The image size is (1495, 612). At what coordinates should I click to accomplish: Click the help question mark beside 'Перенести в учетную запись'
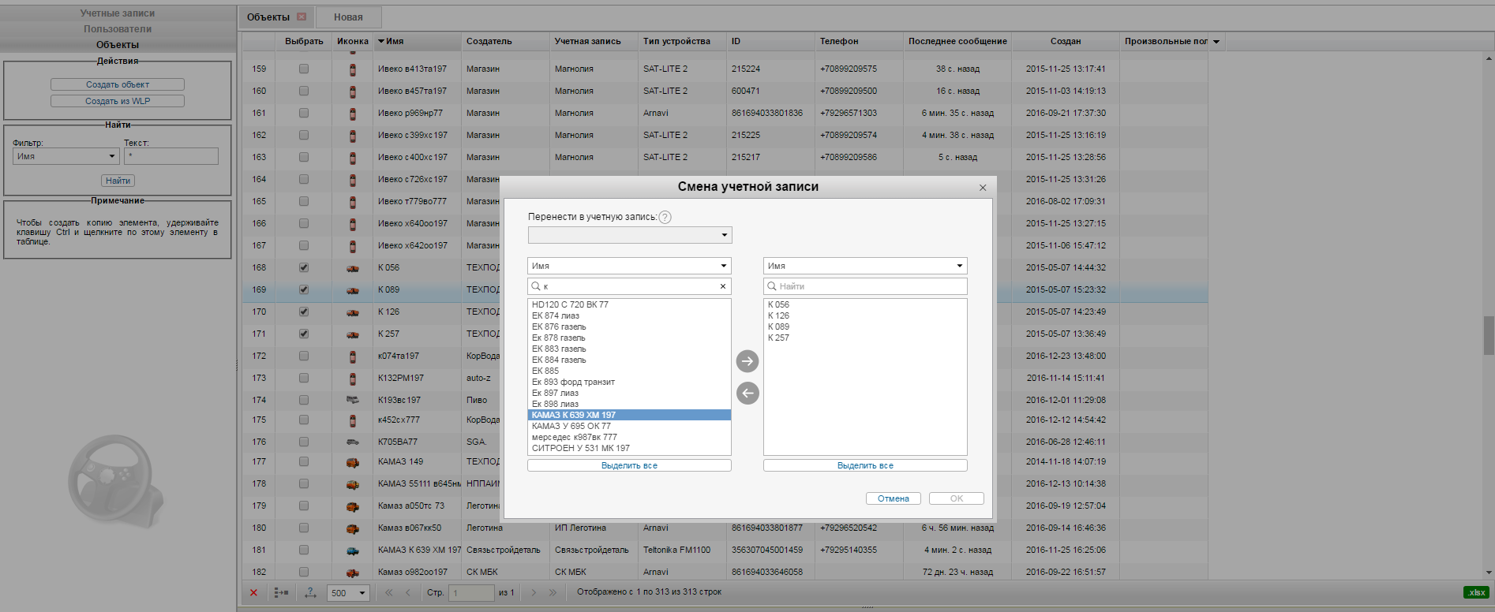pos(665,217)
